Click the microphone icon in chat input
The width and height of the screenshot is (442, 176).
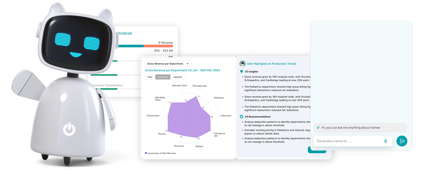coord(386,141)
